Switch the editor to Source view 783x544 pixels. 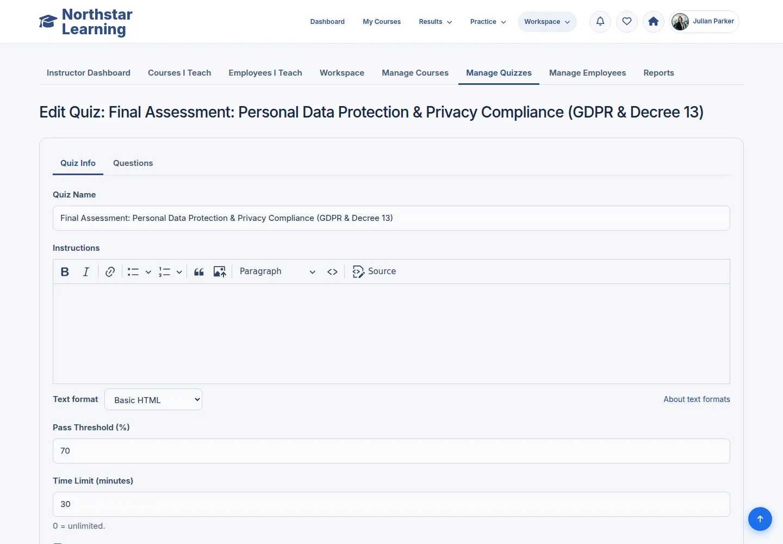click(374, 271)
